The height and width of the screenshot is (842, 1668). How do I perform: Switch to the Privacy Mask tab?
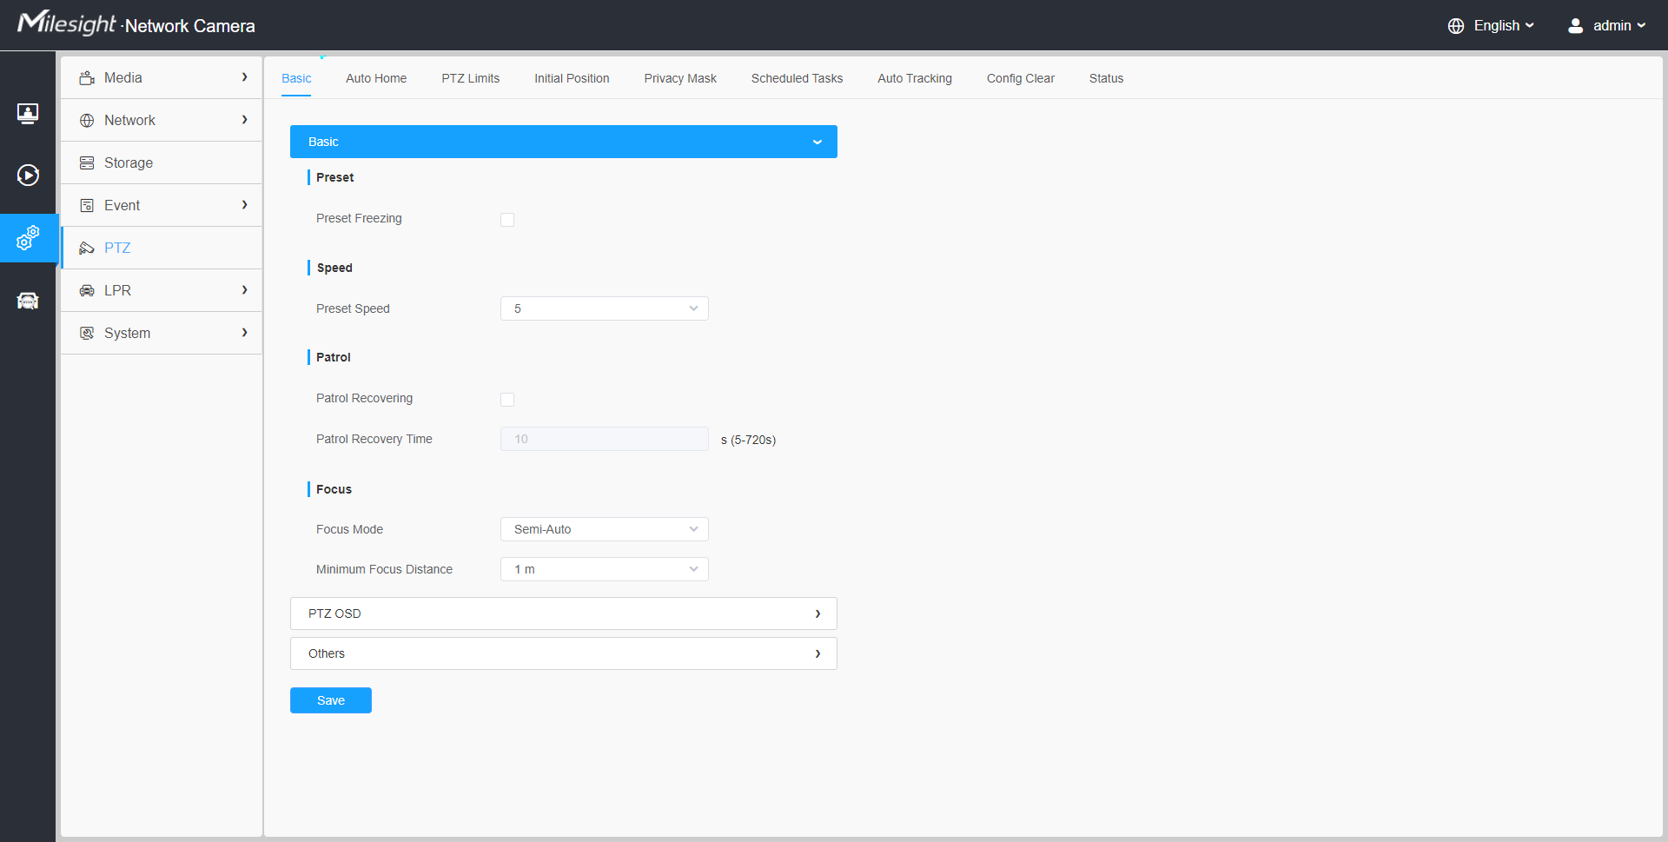[x=680, y=78]
